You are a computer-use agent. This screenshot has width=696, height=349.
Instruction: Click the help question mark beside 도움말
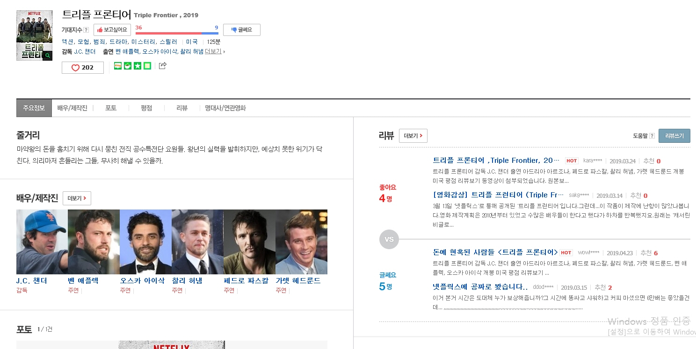pyautogui.click(x=652, y=136)
